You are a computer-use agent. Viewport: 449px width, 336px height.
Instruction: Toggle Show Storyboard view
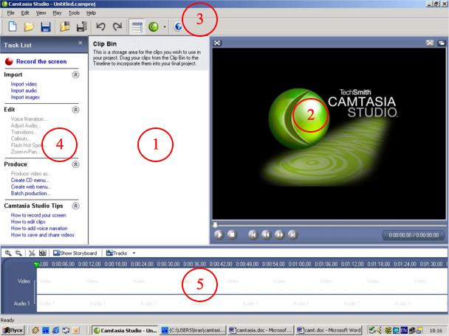click(x=77, y=253)
